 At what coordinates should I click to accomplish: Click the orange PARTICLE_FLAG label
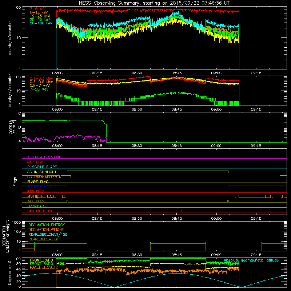[41, 196]
